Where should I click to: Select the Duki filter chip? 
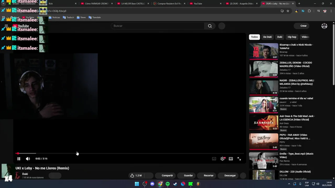[280, 37]
